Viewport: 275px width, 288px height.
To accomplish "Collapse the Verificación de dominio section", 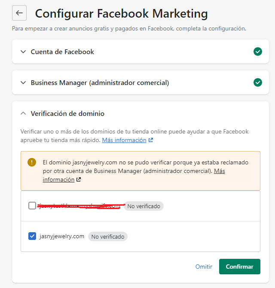I will [23, 113].
